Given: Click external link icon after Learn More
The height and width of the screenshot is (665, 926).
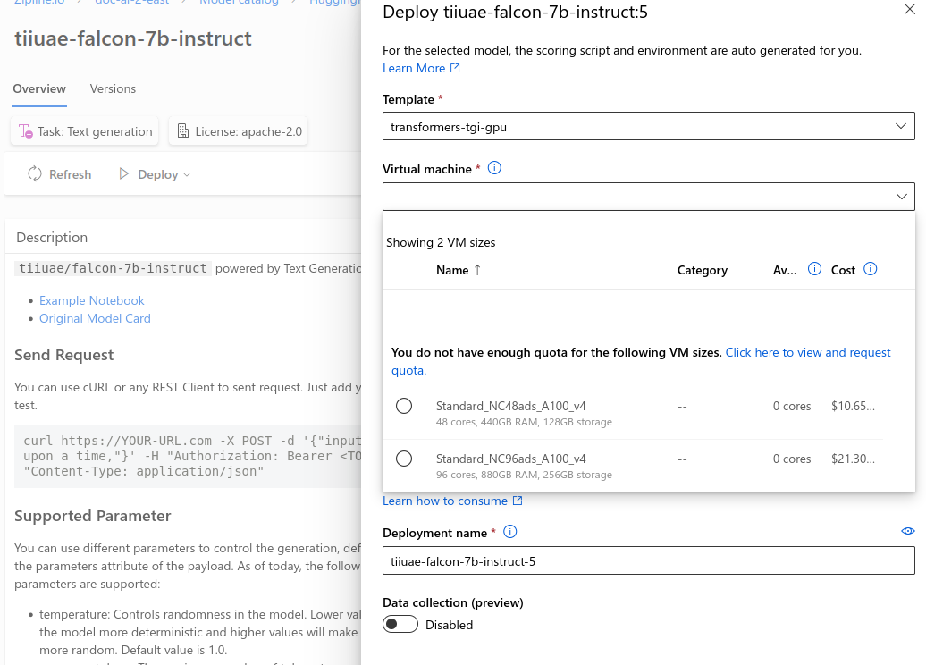Looking at the screenshot, I should pyautogui.click(x=455, y=68).
